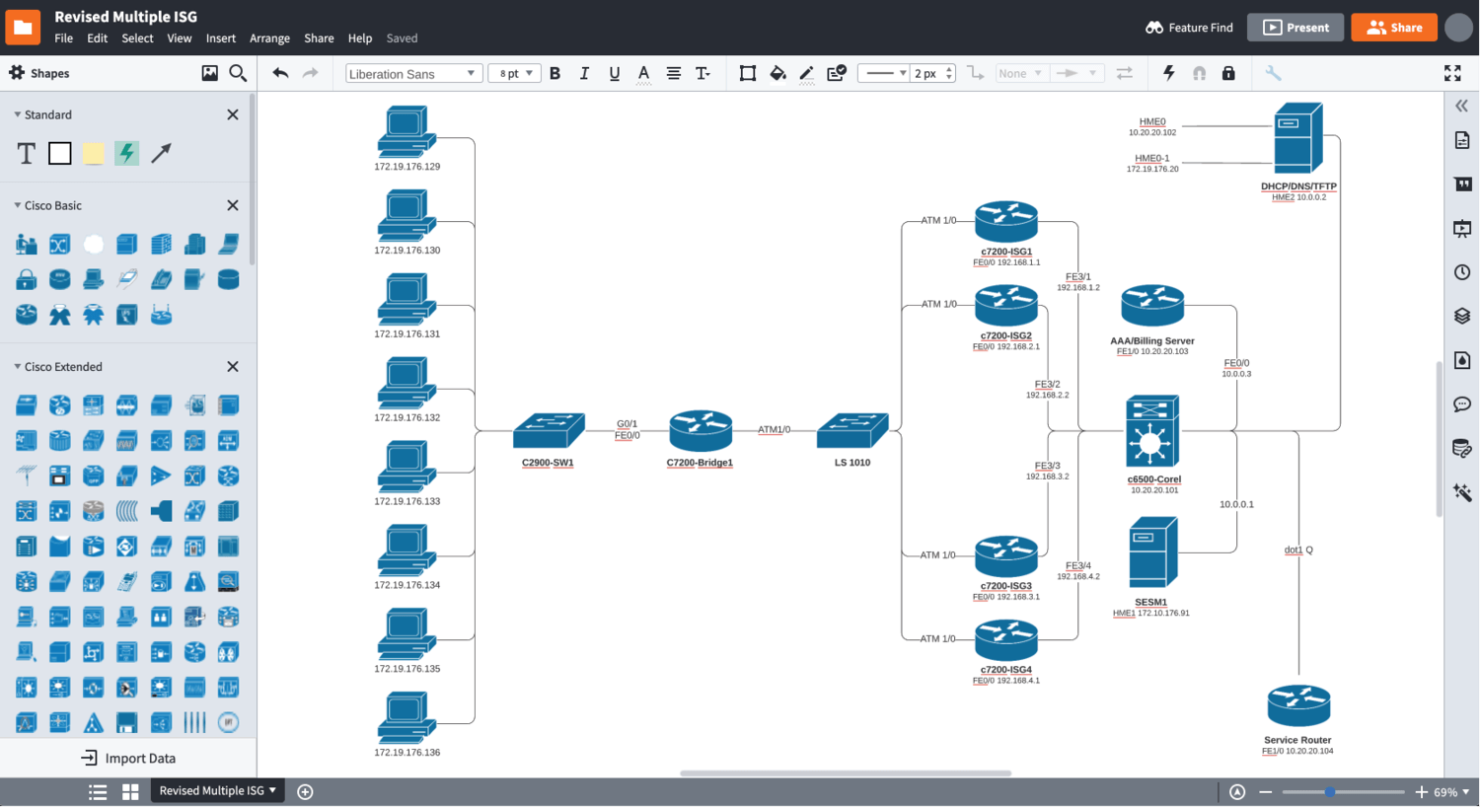Toggle underline formatting

point(614,73)
